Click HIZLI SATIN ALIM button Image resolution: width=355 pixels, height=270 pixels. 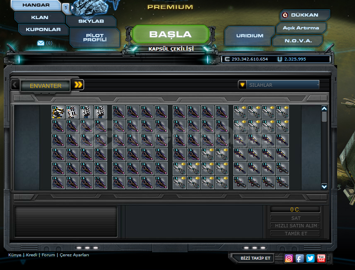pyautogui.click(x=295, y=226)
